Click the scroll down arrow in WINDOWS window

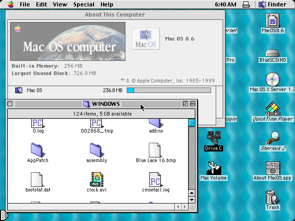click(x=192, y=199)
